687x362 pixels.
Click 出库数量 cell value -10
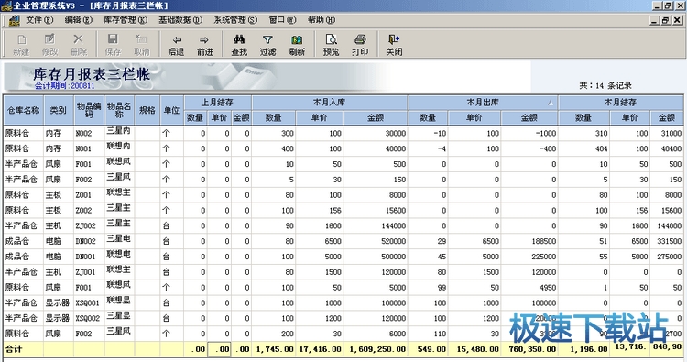tap(428, 133)
